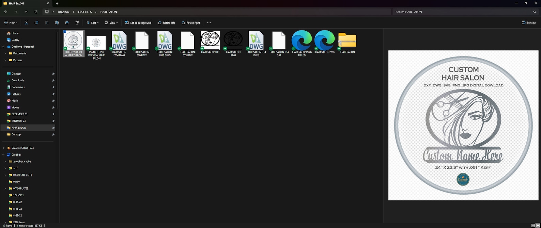Click the Share icon in toolbar
The height and width of the screenshot is (228, 541).
(x=67, y=23)
